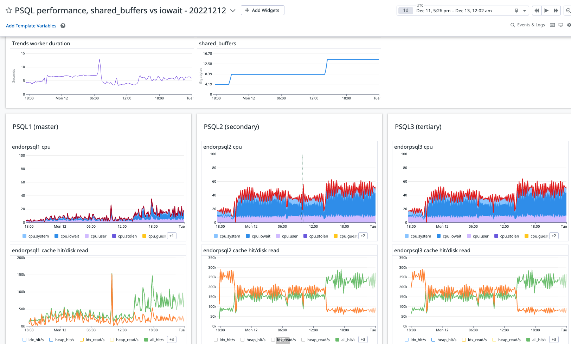Viewport: 571px width, 344px height.
Task: Click the pin icon in time picker
Action: [x=517, y=11]
